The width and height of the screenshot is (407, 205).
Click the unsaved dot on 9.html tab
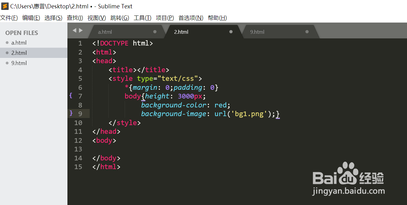pos(307,32)
